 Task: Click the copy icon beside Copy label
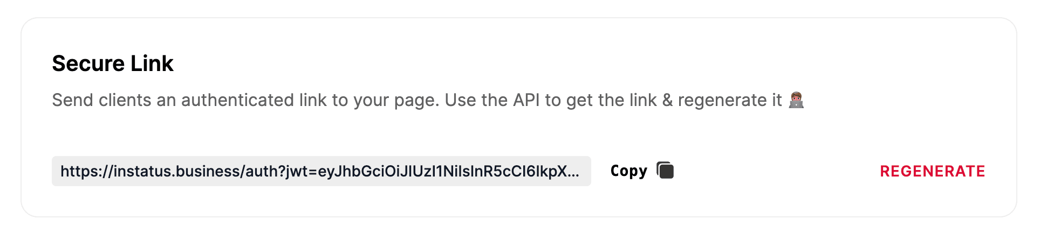(665, 171)
